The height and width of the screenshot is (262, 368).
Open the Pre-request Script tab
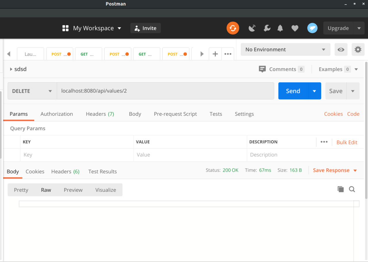pos(175,114)
